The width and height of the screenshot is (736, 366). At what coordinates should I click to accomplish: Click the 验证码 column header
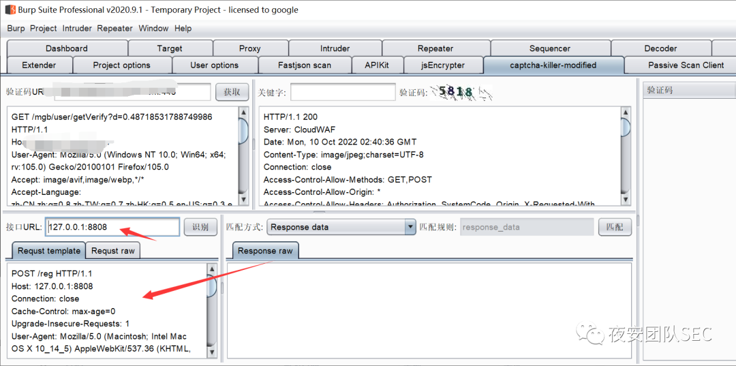pos(689,90)
